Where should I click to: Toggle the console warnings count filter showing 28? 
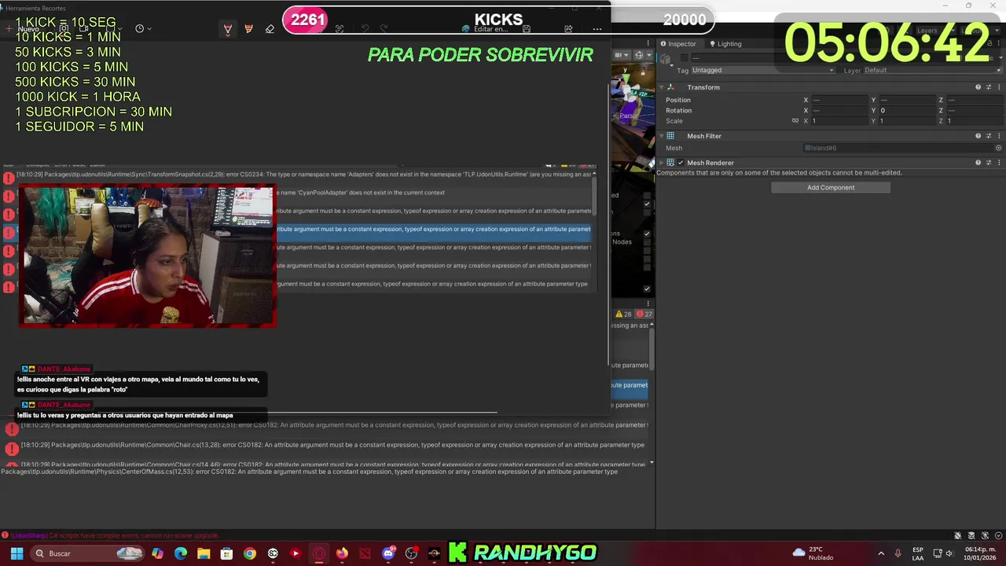tap(624, 314)
